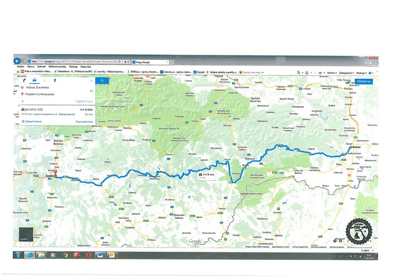Expand the Stránka dropdown in the command bar
The image size is (393, 277).
click(331, 73)
